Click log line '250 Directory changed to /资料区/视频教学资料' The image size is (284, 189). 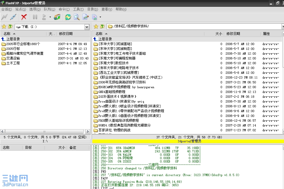tap(138, 168)
